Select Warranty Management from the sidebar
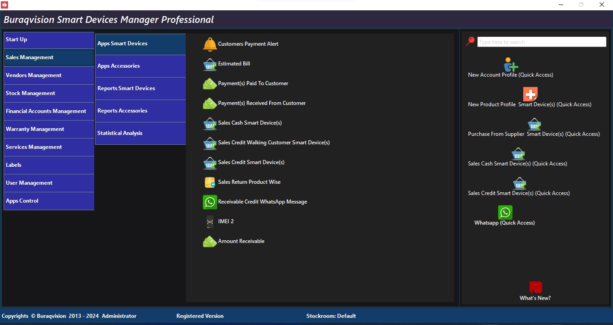This screenshot has height=325, width=613. pyautogui.click(x=49, y=129)
